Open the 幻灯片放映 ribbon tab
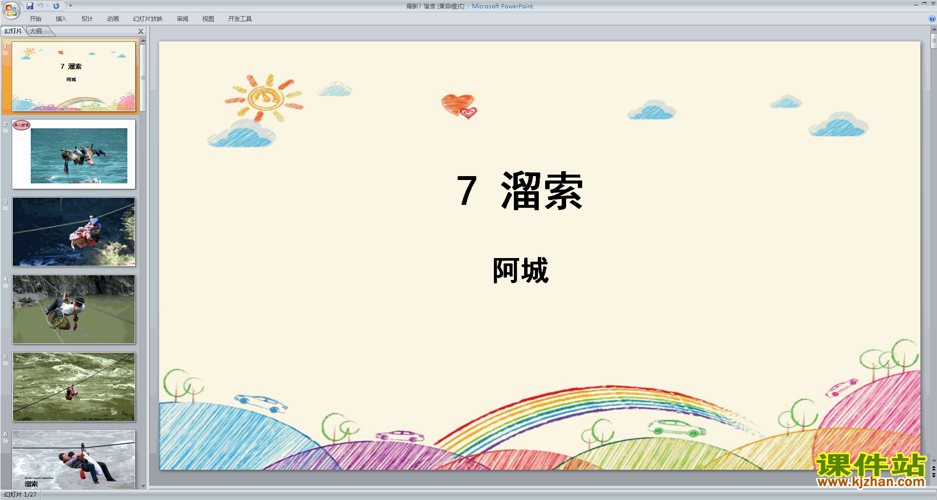Screen dimensions: 937x500 tap(147, 19)
